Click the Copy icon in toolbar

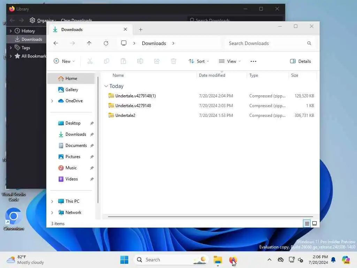click(107, 61)
